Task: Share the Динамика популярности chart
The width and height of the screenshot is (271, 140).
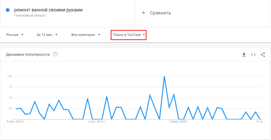Action: 263,55
